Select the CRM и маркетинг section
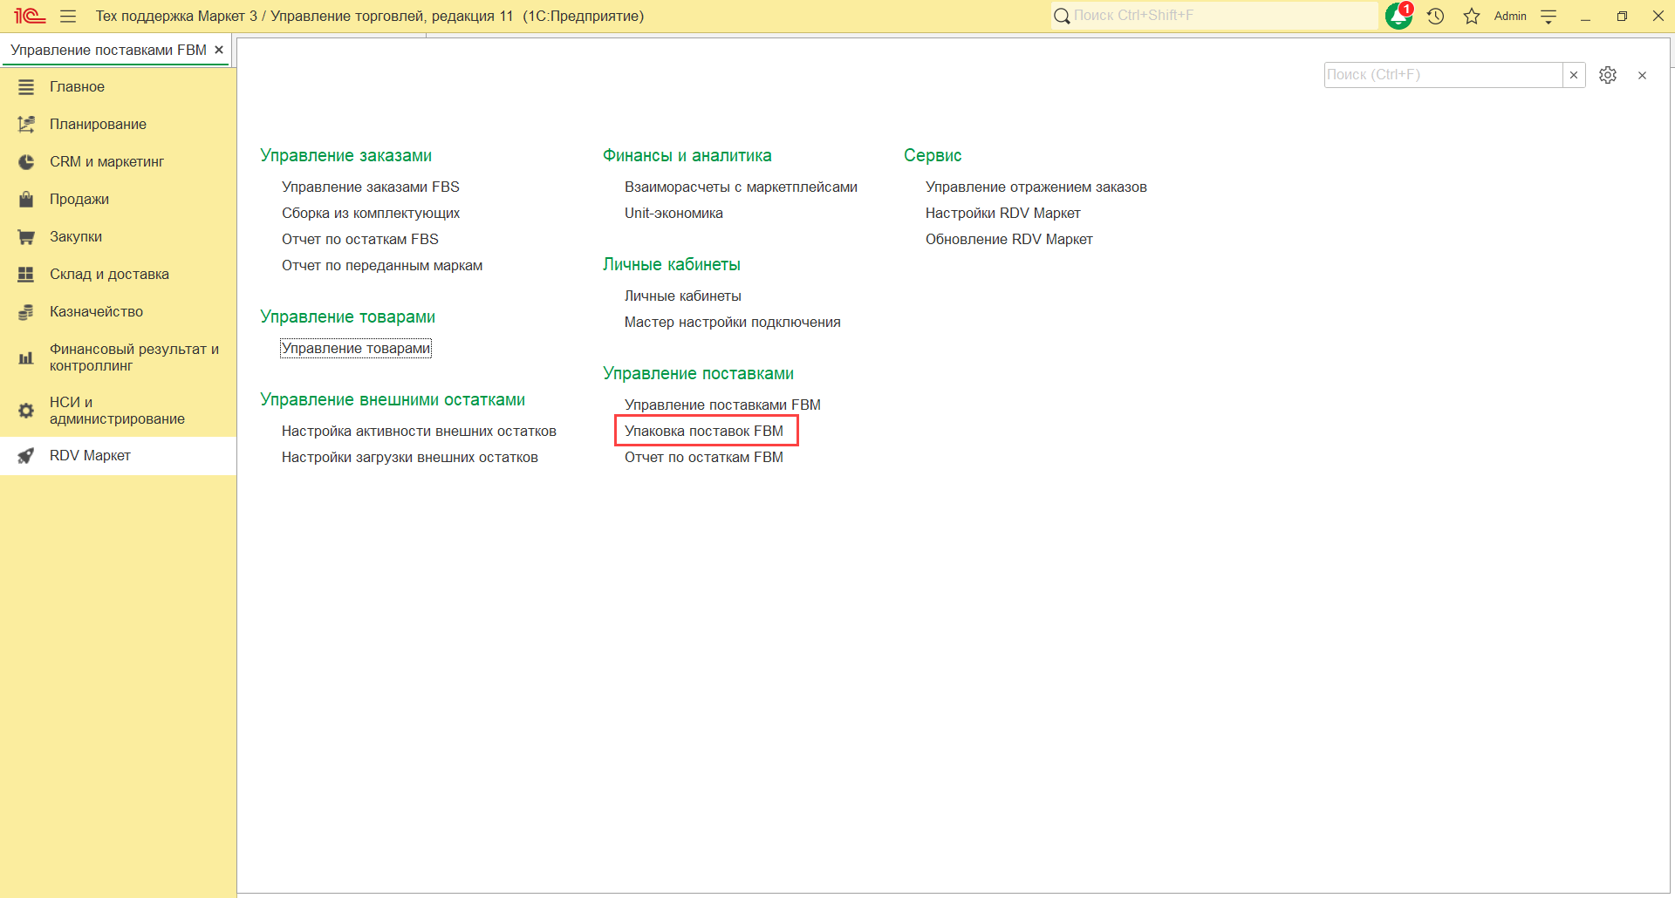 pyautogui.click(x=106, y=161)
